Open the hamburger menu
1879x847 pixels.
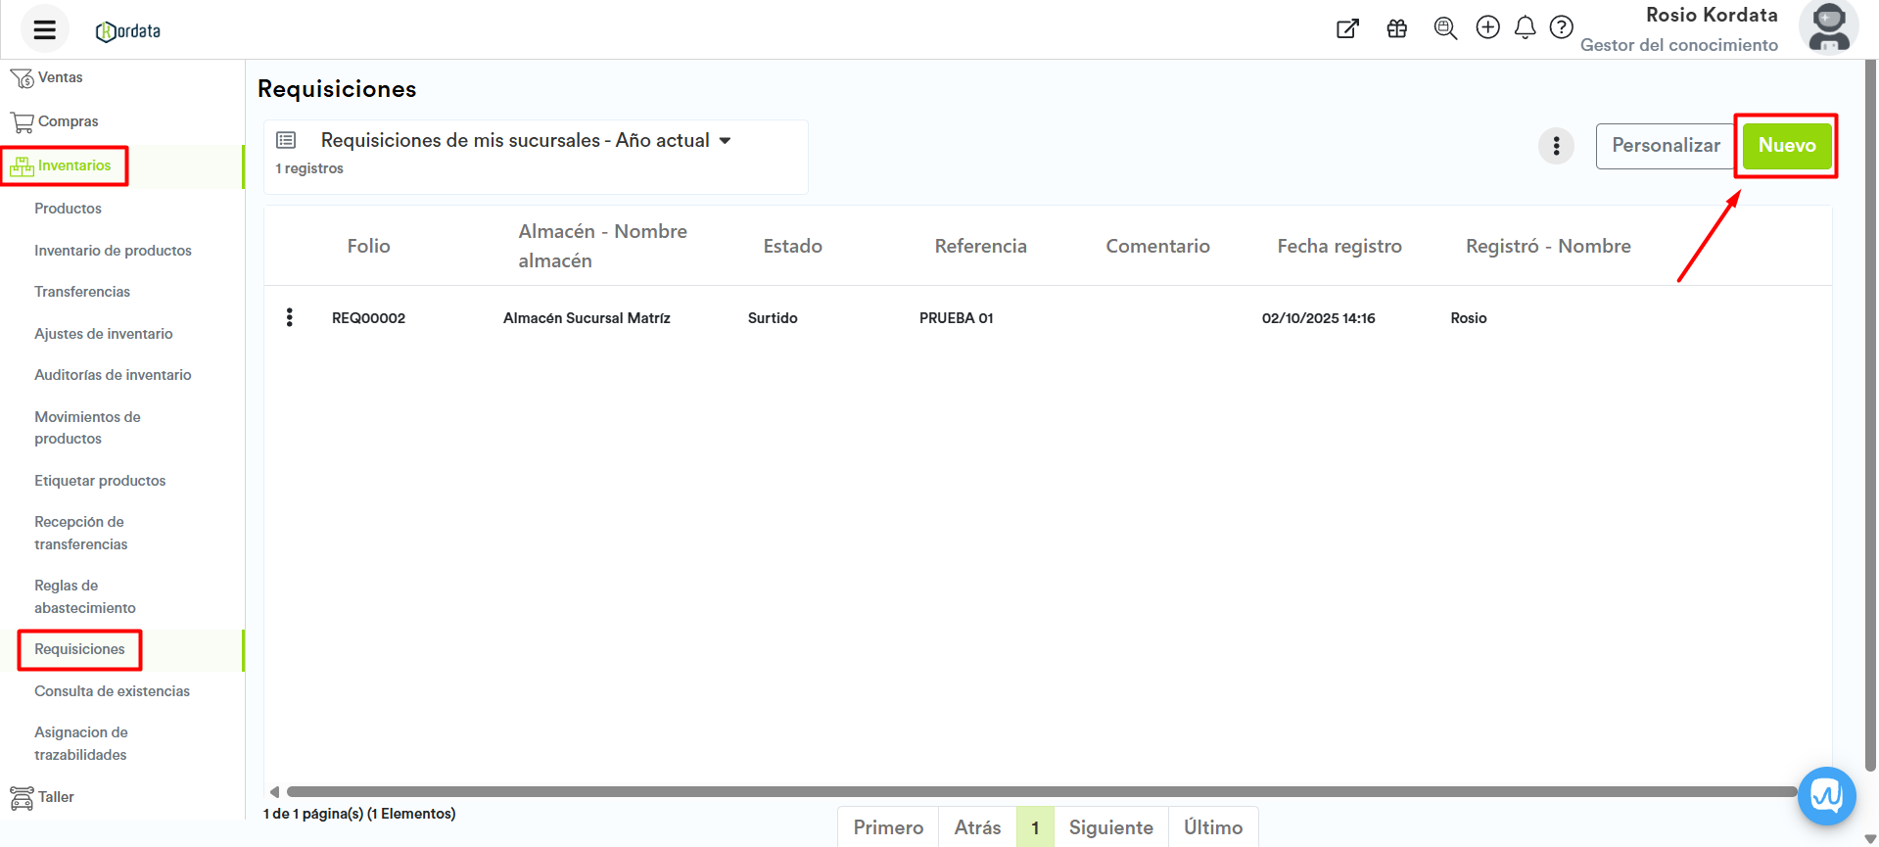pyautogui.click(x=44, y=29)
